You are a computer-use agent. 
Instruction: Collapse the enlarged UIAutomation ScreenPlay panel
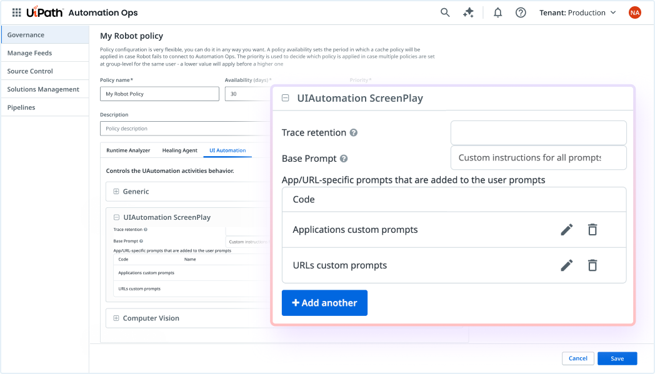(x=285, y=98)
